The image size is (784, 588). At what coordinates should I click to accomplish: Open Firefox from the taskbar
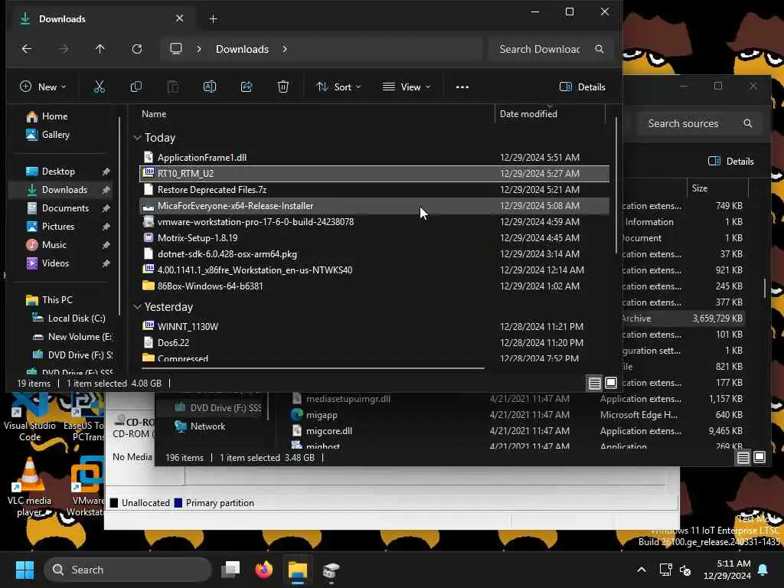coord(264,570)
